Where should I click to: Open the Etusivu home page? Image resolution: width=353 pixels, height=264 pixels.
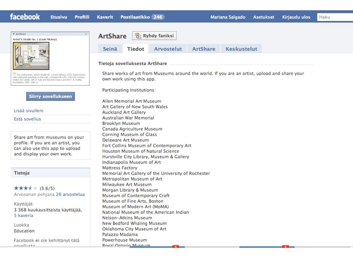click(x=59, y=17)
